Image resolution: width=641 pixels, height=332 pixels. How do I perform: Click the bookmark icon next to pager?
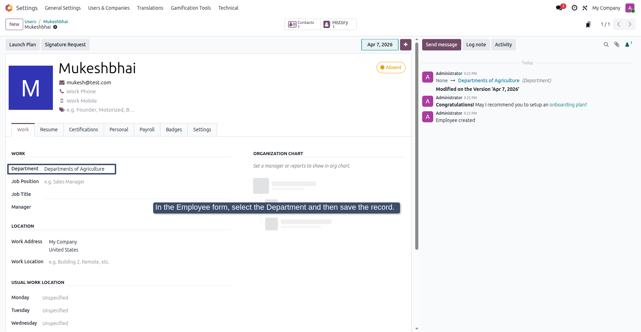(x=588, y=24)
